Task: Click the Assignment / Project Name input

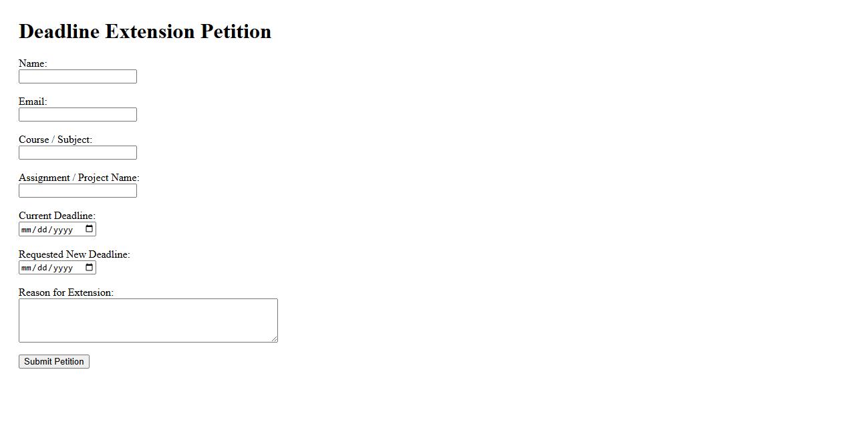Action: [78, 191]
